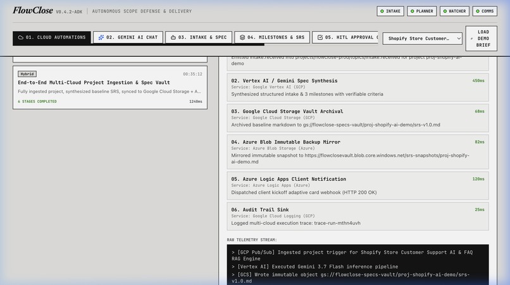Go to the 04. Milestones & SRS tab
This screenshot has height=285, width=510.
[x=272, y=37]
